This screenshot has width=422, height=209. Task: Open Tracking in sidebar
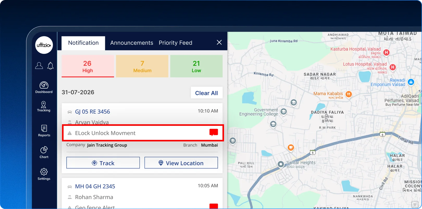click(44, 107)
